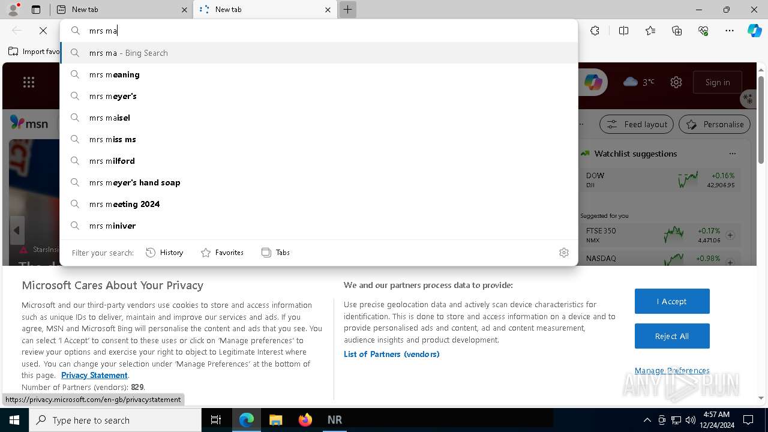Stop loading the page
This screenshot has width=768, height=432.
pyautogui.click(x=43, y=31)
